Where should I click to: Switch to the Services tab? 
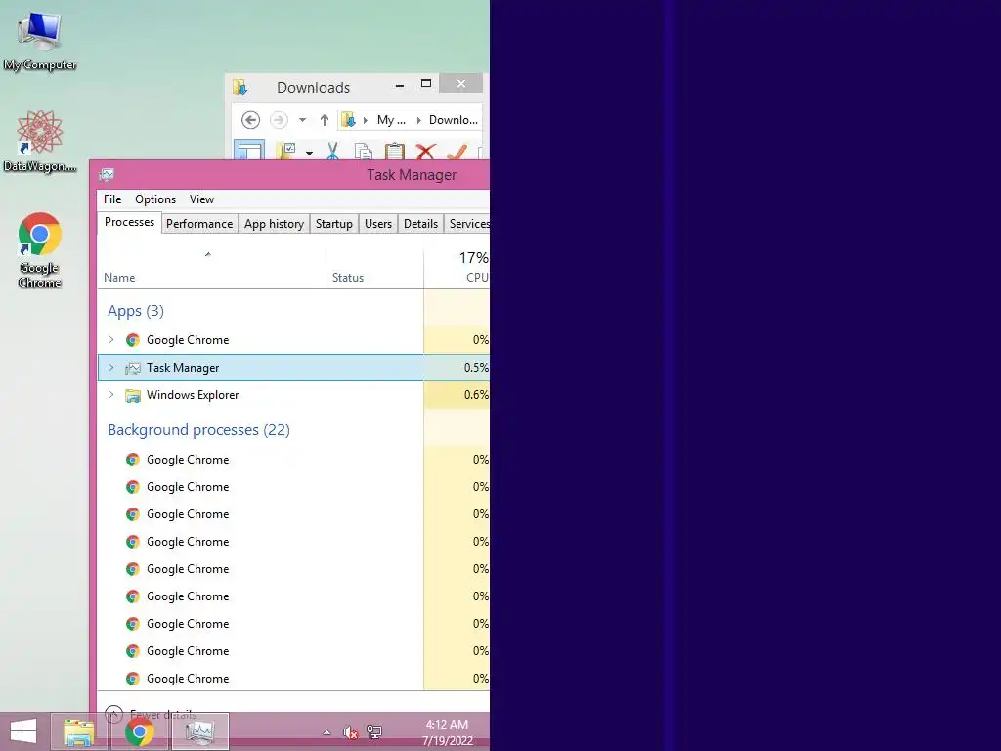pos(468,224)
